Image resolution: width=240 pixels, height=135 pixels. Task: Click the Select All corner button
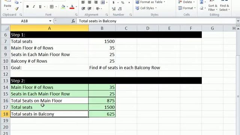pyautogui.click(x=6, y=28)
